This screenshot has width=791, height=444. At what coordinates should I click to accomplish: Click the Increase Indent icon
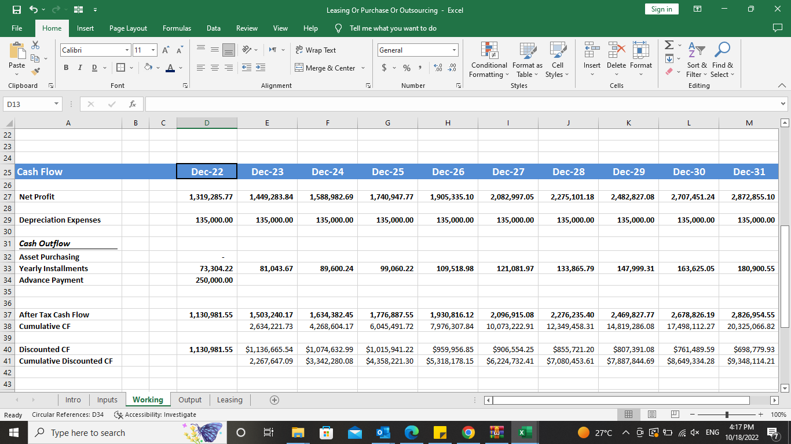tap(261, 68)
